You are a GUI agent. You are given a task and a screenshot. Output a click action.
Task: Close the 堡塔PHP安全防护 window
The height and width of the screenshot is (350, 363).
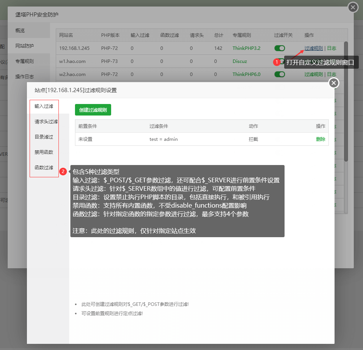click(353, 7)
